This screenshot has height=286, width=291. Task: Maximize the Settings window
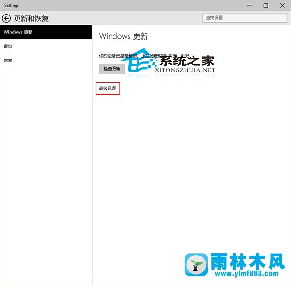[x=266, y=5]
